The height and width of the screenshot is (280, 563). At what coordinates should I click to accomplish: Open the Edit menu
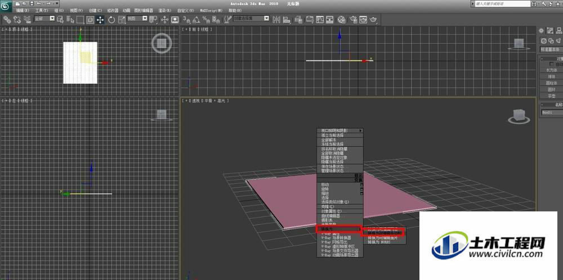[23, 10]
